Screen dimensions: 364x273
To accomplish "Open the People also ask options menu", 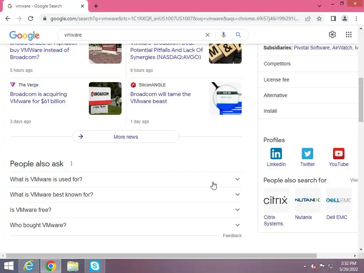I will [71, 164].
